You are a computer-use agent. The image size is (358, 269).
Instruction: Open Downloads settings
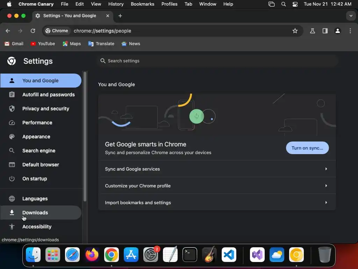pos(41,213)
